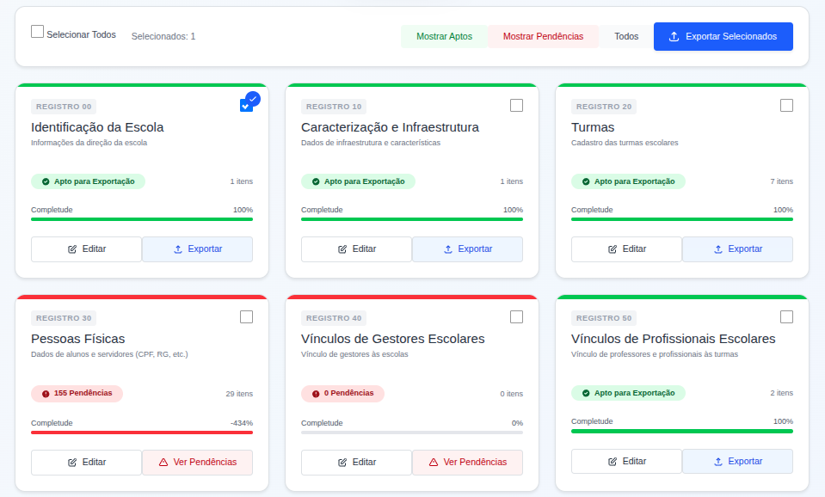Edit Vínculos de Profissionais Escolares record
825x497 pixels.
626,461
